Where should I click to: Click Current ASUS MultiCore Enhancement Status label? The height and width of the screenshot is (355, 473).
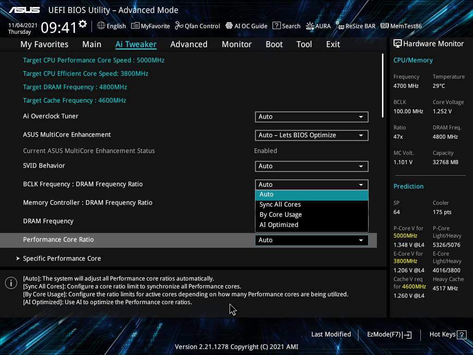pyautogui.click(x=89, y=151)
